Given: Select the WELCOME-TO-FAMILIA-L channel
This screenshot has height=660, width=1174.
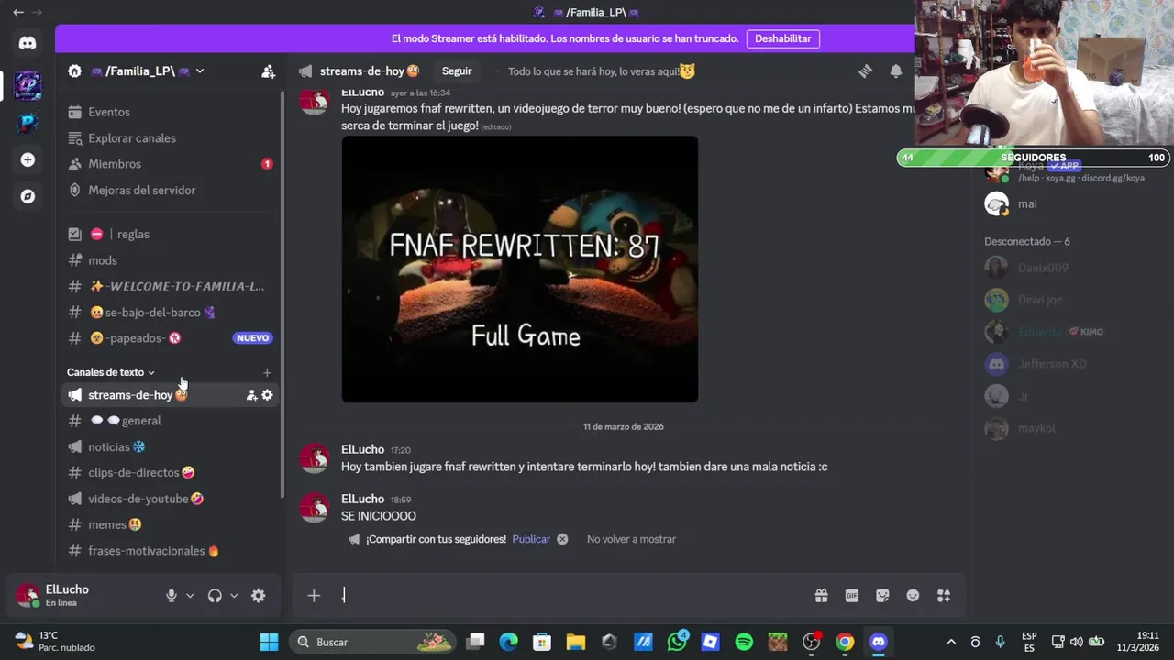Looking at the screenshot, I should point(171,286).
